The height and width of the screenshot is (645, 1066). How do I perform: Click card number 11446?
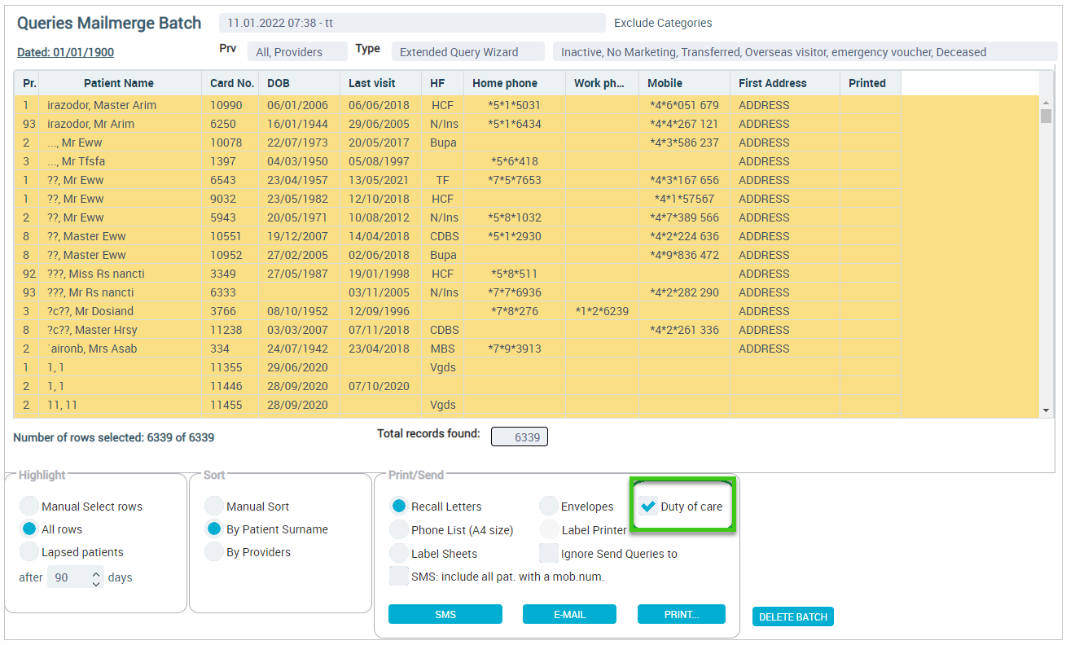[226, 386]
